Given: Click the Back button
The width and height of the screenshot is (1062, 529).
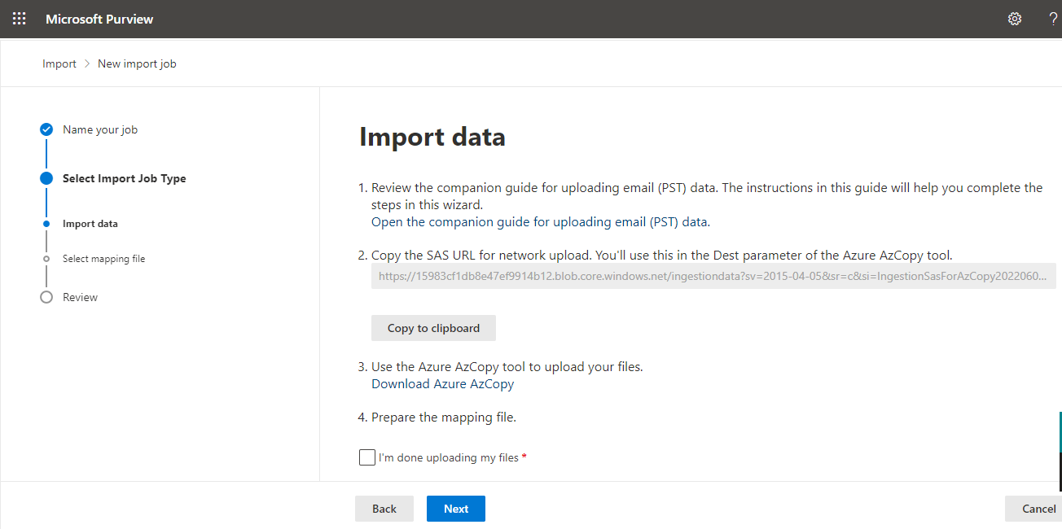Looking at the screenshot, I should click(x=384, y=509).
